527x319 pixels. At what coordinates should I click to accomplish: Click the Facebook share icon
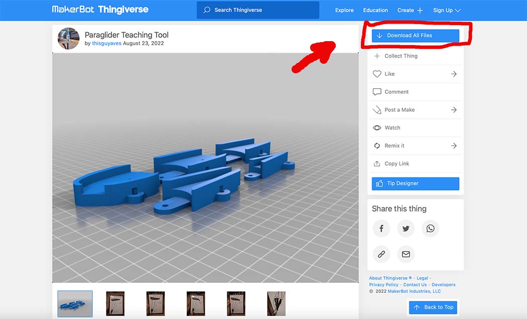(x=381, y=229)
